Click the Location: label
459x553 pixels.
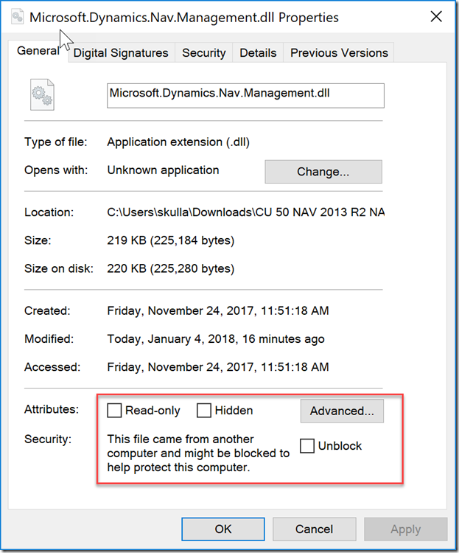(x=49, y=212)
